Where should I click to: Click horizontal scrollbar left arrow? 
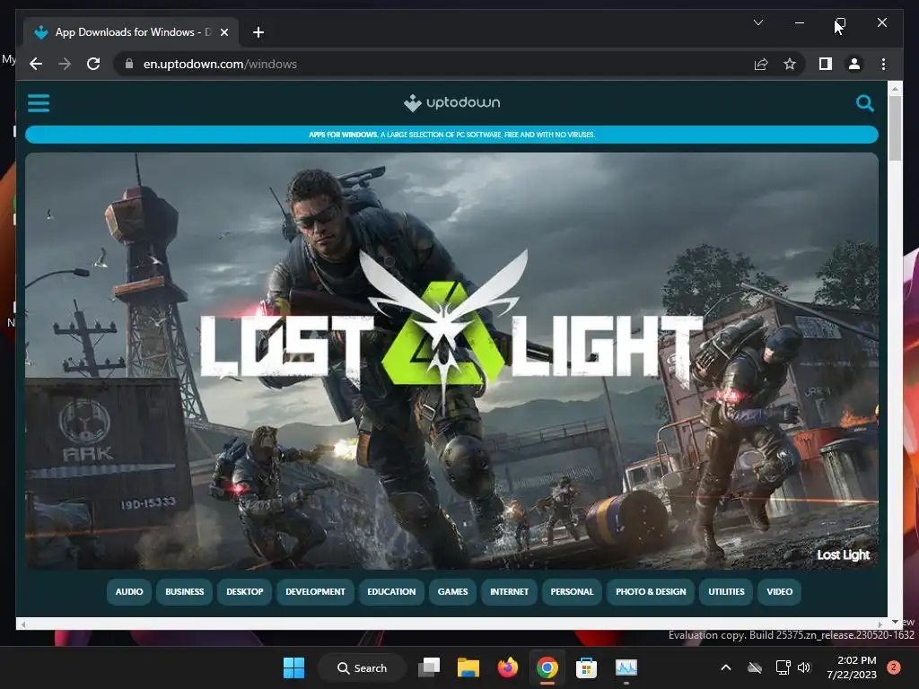click(x=23, y=624)
